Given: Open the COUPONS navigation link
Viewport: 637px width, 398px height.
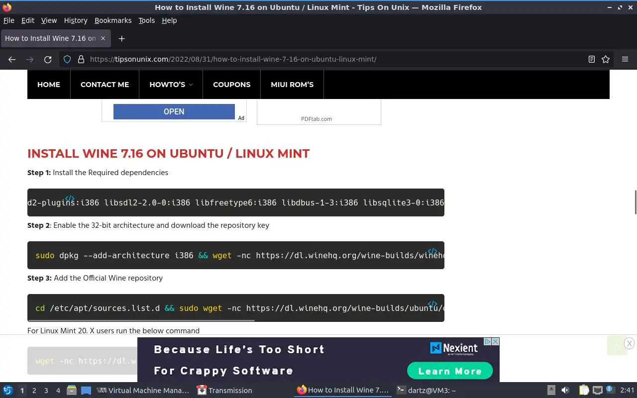Looking at the screenshot, I should 232,85.
